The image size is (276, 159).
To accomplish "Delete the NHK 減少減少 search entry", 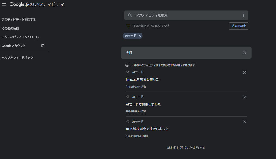I will pyautogui.click(x=244, y=122).
